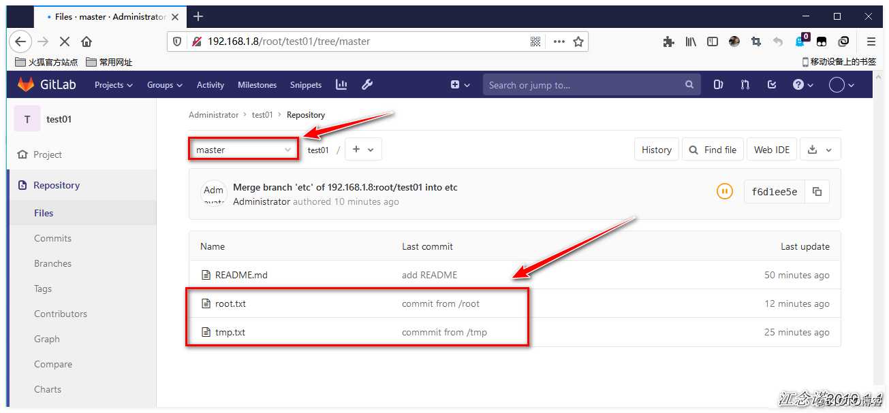Image resolution: width=889 pixels, height=413 pixels.
Task: Open the master branch dropdown
Action: click(243, 150)
